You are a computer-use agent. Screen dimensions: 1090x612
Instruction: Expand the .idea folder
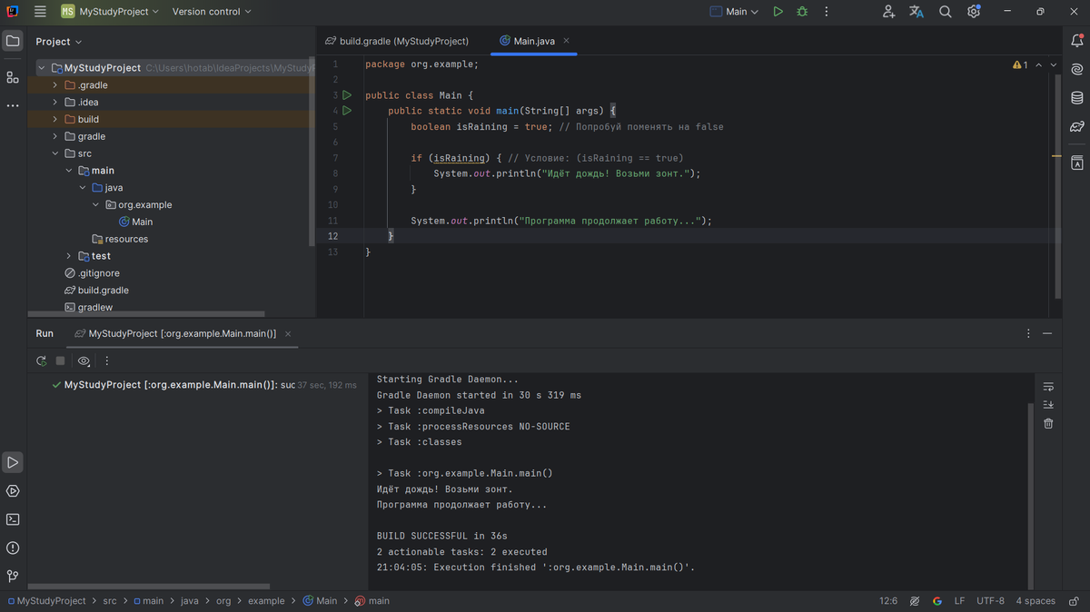tap(55, 103)
